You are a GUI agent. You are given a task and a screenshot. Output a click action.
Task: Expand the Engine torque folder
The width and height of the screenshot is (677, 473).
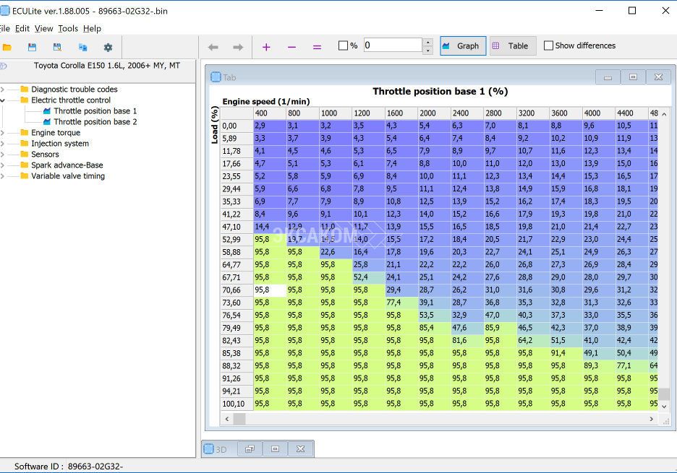3,133
